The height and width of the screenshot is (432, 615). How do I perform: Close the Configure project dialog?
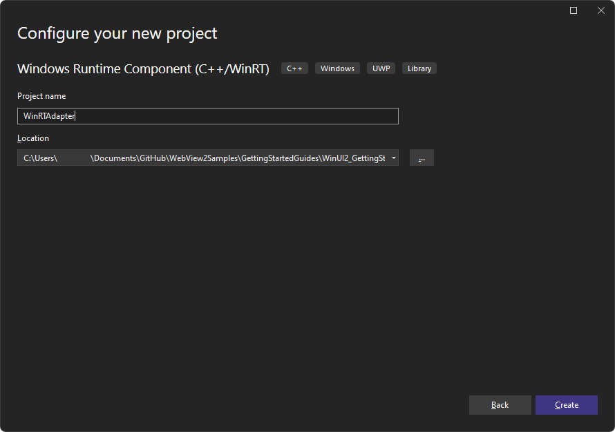click(600, 10)
